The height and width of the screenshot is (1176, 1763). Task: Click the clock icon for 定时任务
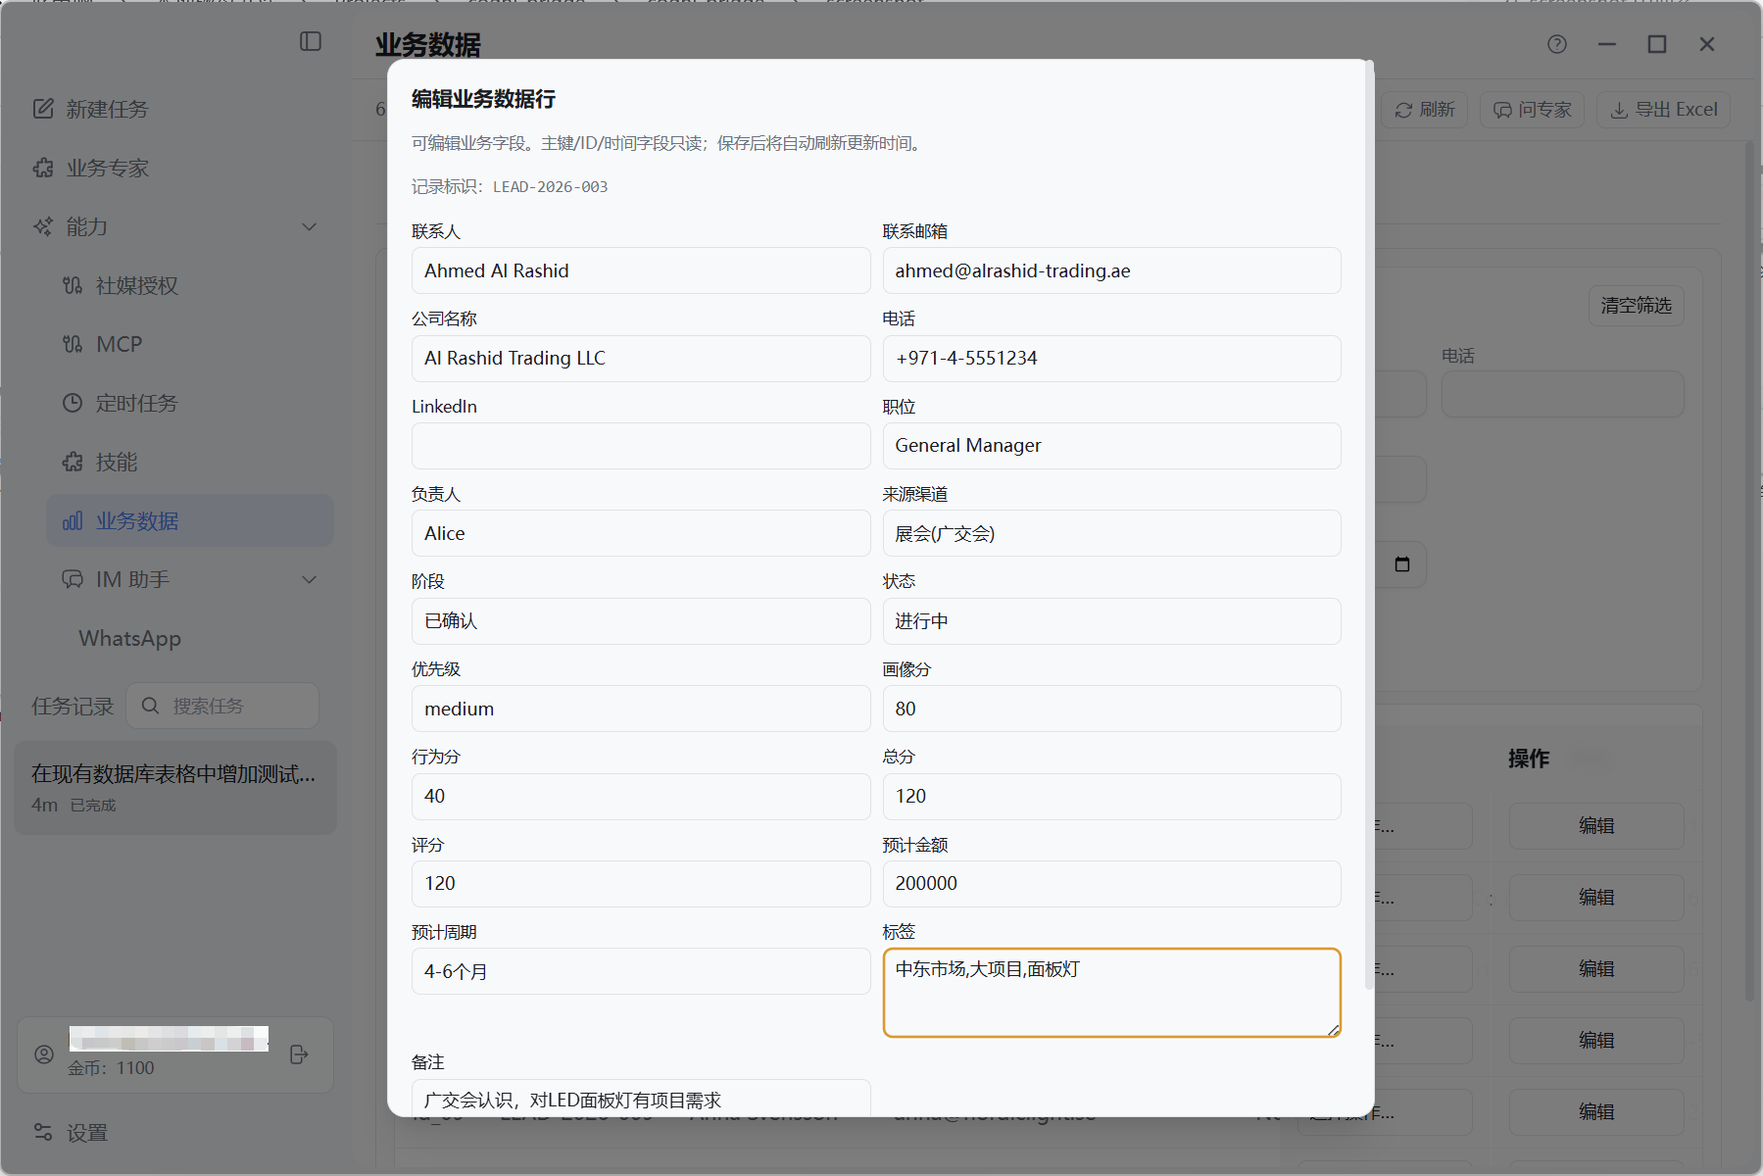point(73,403)
